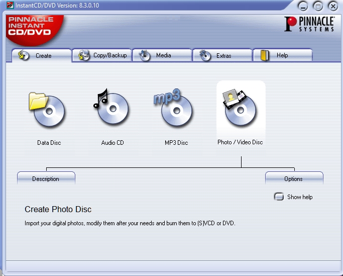Click the Create Photo Disc heading
Image resolution: width=343 pixels, height=276 pixels.
coord(58,209)
